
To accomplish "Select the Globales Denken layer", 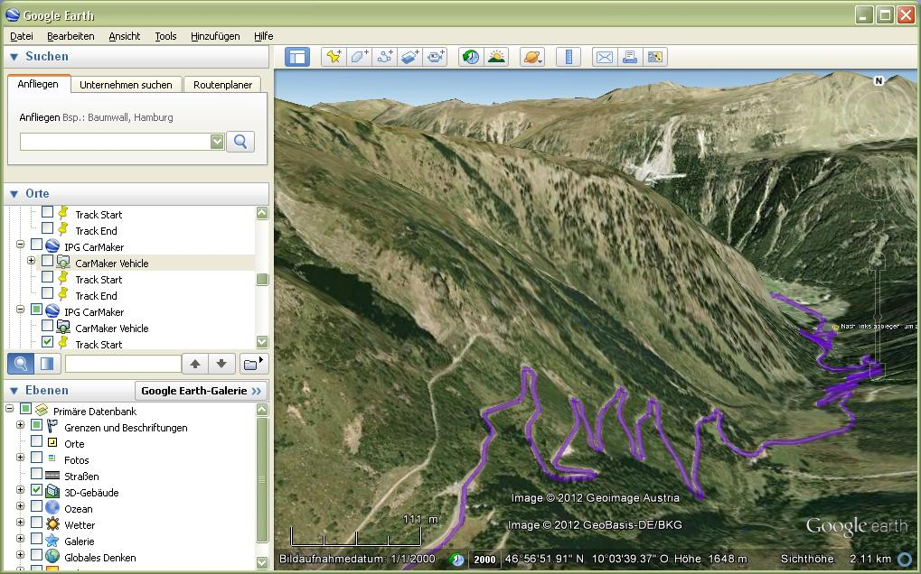I will tap(99, 557).
